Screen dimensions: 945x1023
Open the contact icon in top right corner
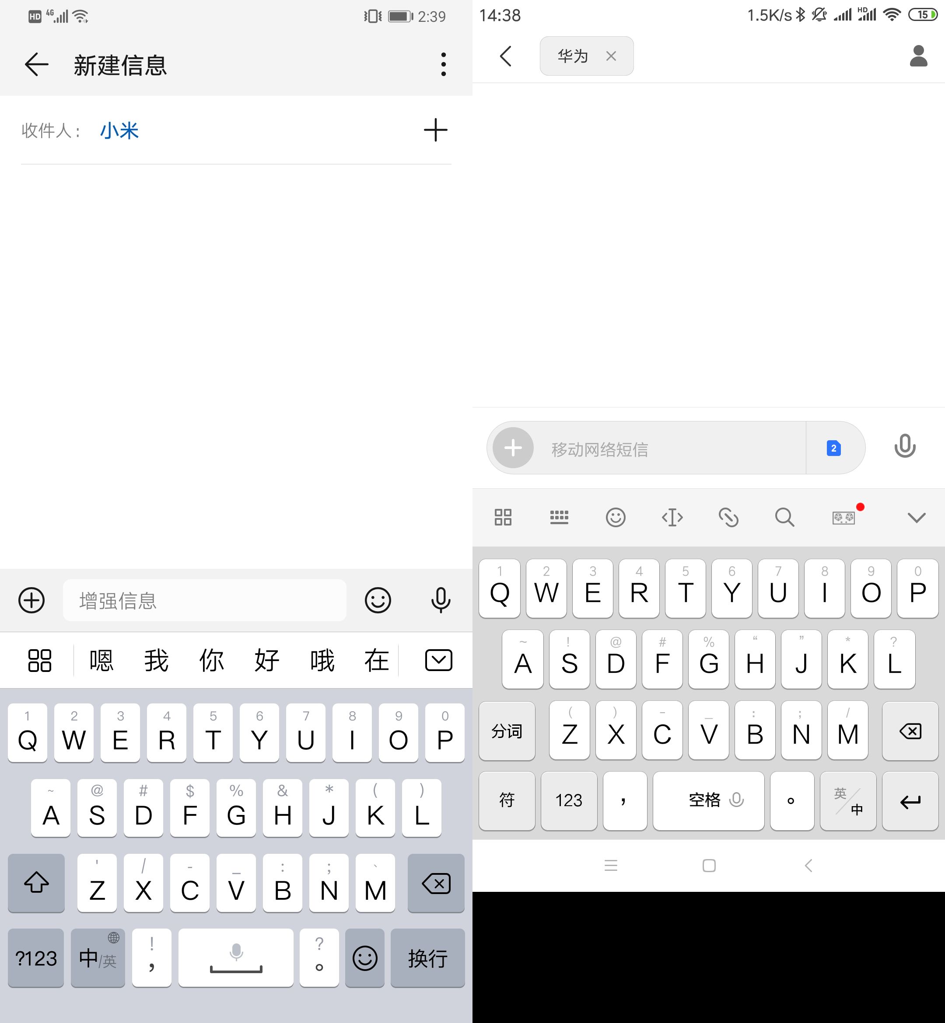coord(918,57)
